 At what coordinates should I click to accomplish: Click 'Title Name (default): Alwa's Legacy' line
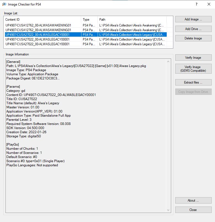click(33, 103)
